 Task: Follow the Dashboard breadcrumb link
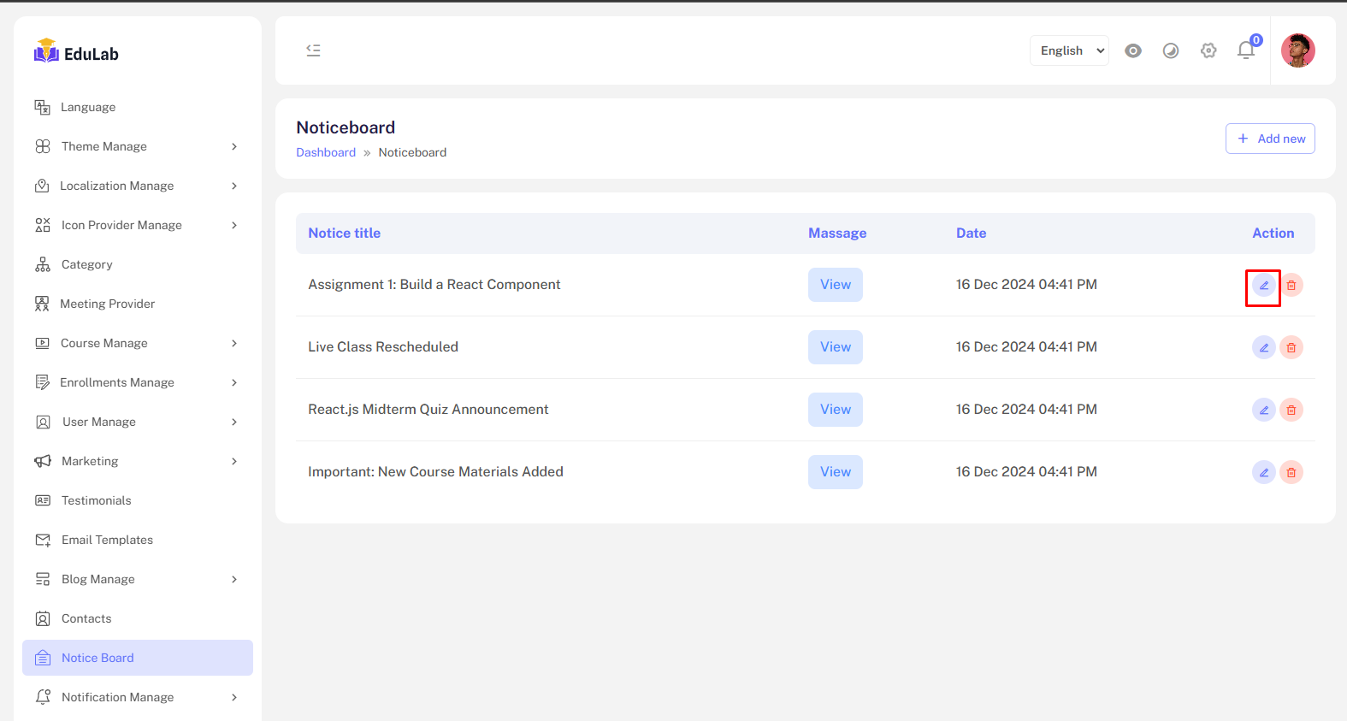[x=326, y=152]
